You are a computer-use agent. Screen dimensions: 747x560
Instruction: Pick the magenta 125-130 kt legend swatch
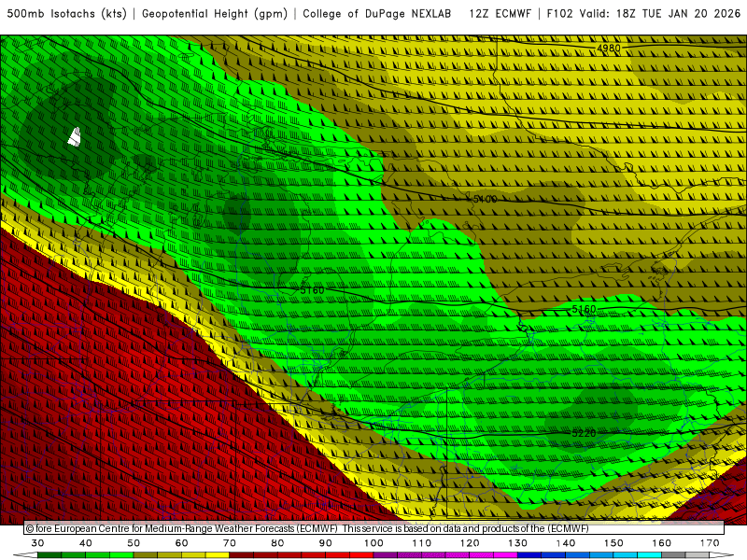click(505, 555)
